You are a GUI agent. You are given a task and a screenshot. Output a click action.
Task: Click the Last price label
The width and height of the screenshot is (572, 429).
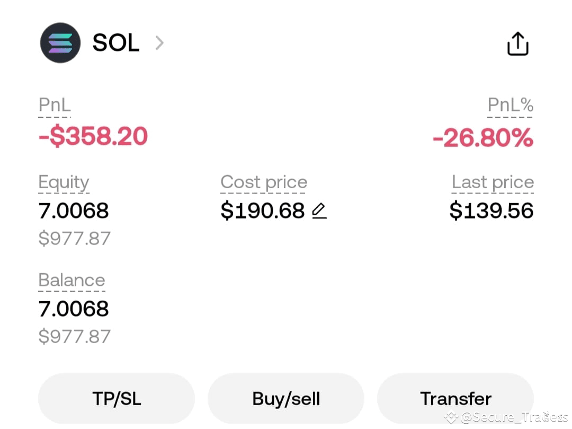493,182
